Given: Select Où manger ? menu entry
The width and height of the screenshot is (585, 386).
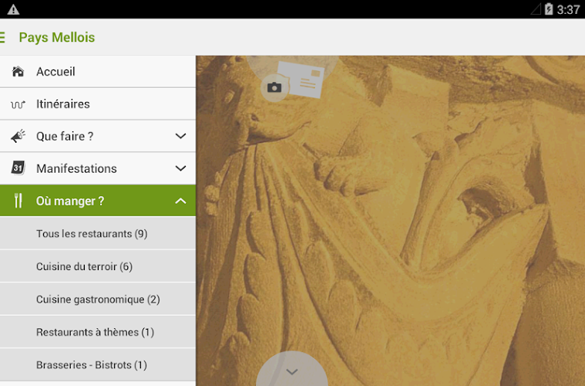Looking at the screenshot, I should tap(98, 201).
